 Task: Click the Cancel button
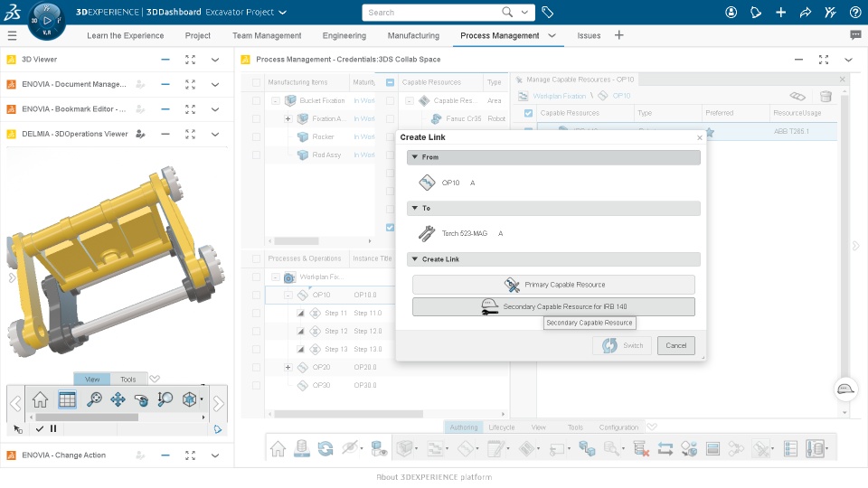tap(676, 345)
